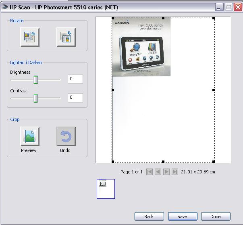
Task: Focus the Brightness value field
Action: tap(75, 79)
